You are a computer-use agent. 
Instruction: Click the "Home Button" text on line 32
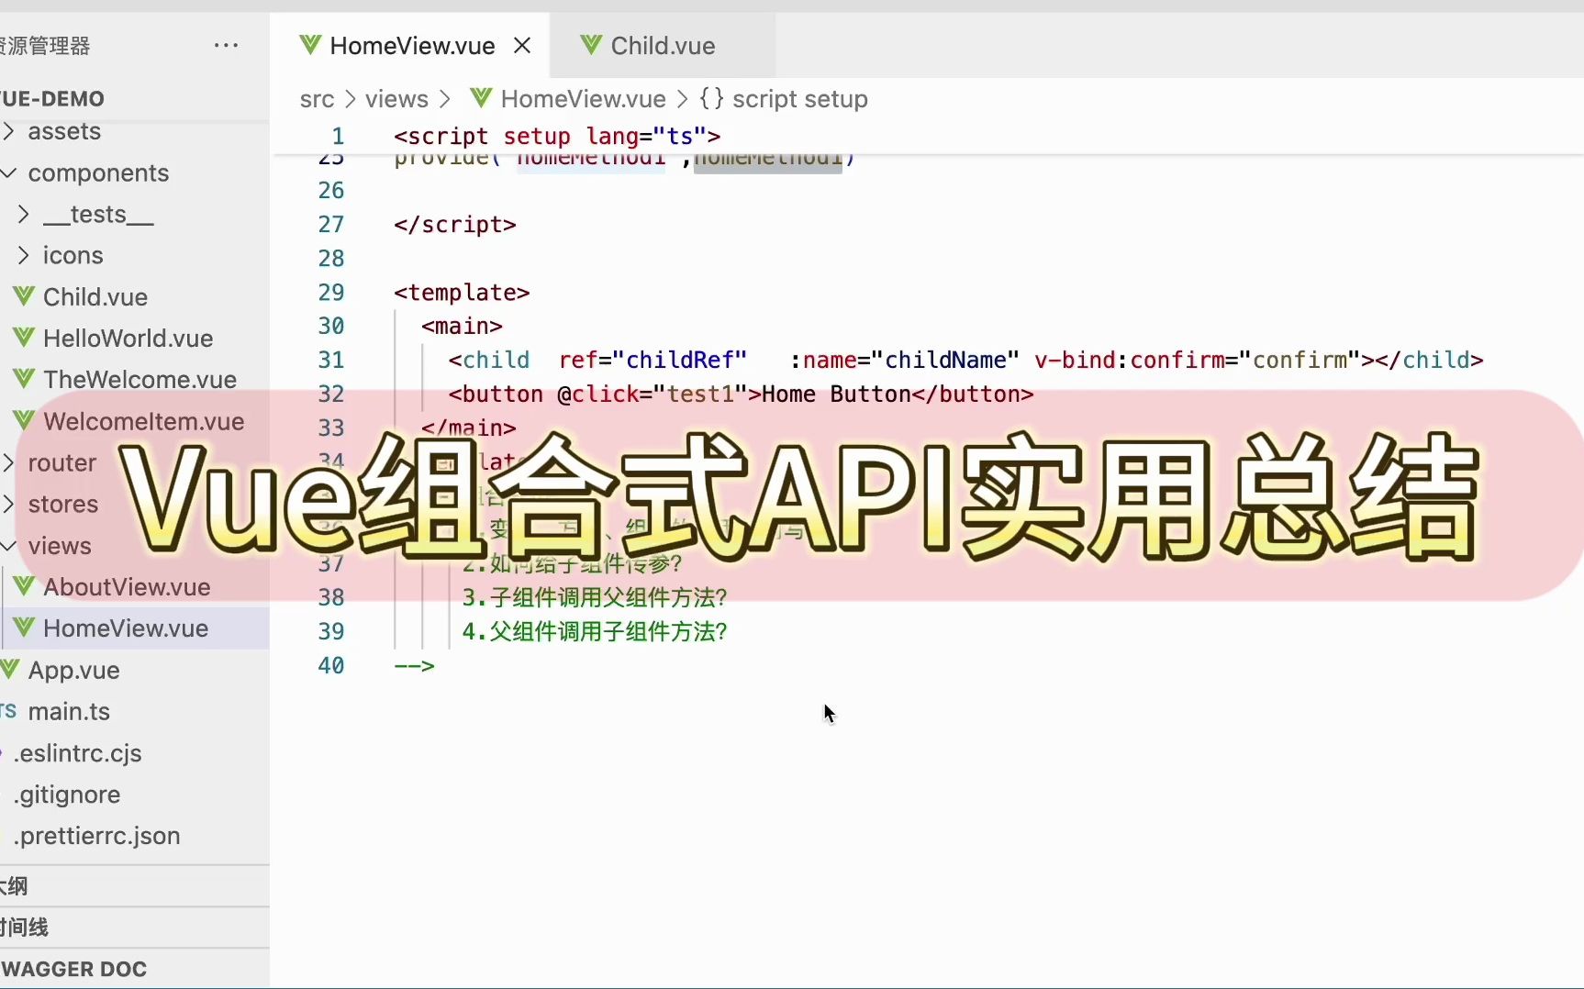pyautogui.click(x=836, y=394)
